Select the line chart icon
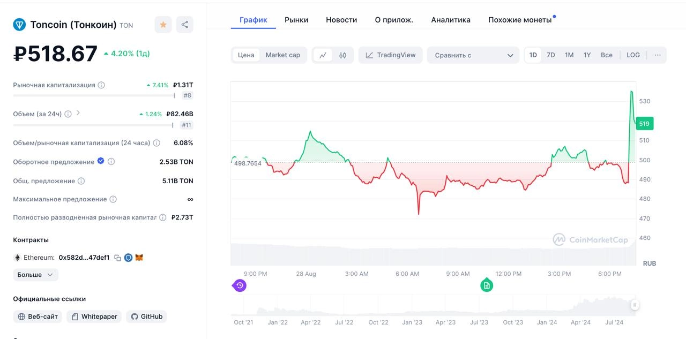Image resolution: width=686 pixels, height=339 pixels. (323, 55)
